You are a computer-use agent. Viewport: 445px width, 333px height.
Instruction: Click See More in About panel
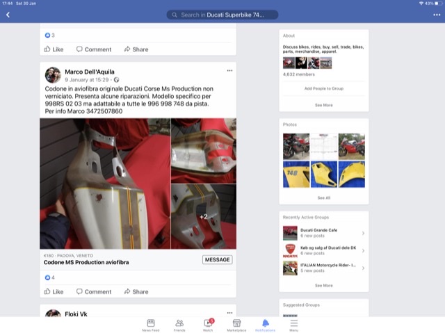[324, 105]
